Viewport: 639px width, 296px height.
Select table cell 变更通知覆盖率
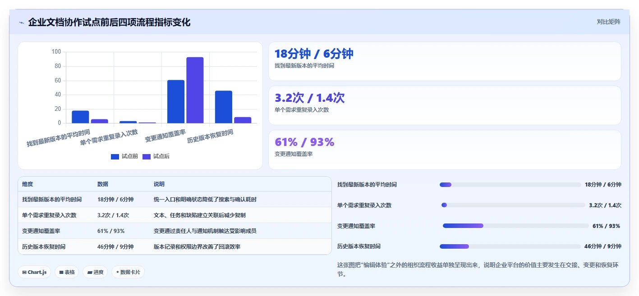pos(41,231)
